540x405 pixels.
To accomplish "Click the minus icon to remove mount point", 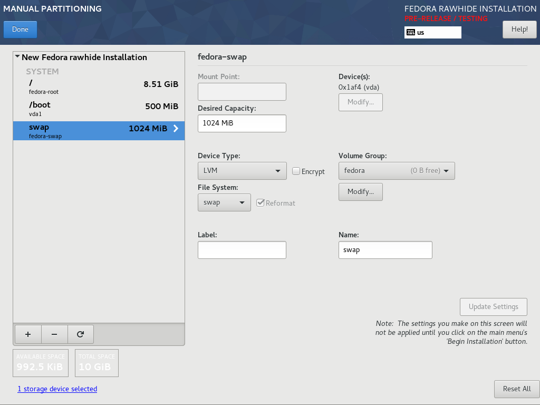I will coord(54,334).
